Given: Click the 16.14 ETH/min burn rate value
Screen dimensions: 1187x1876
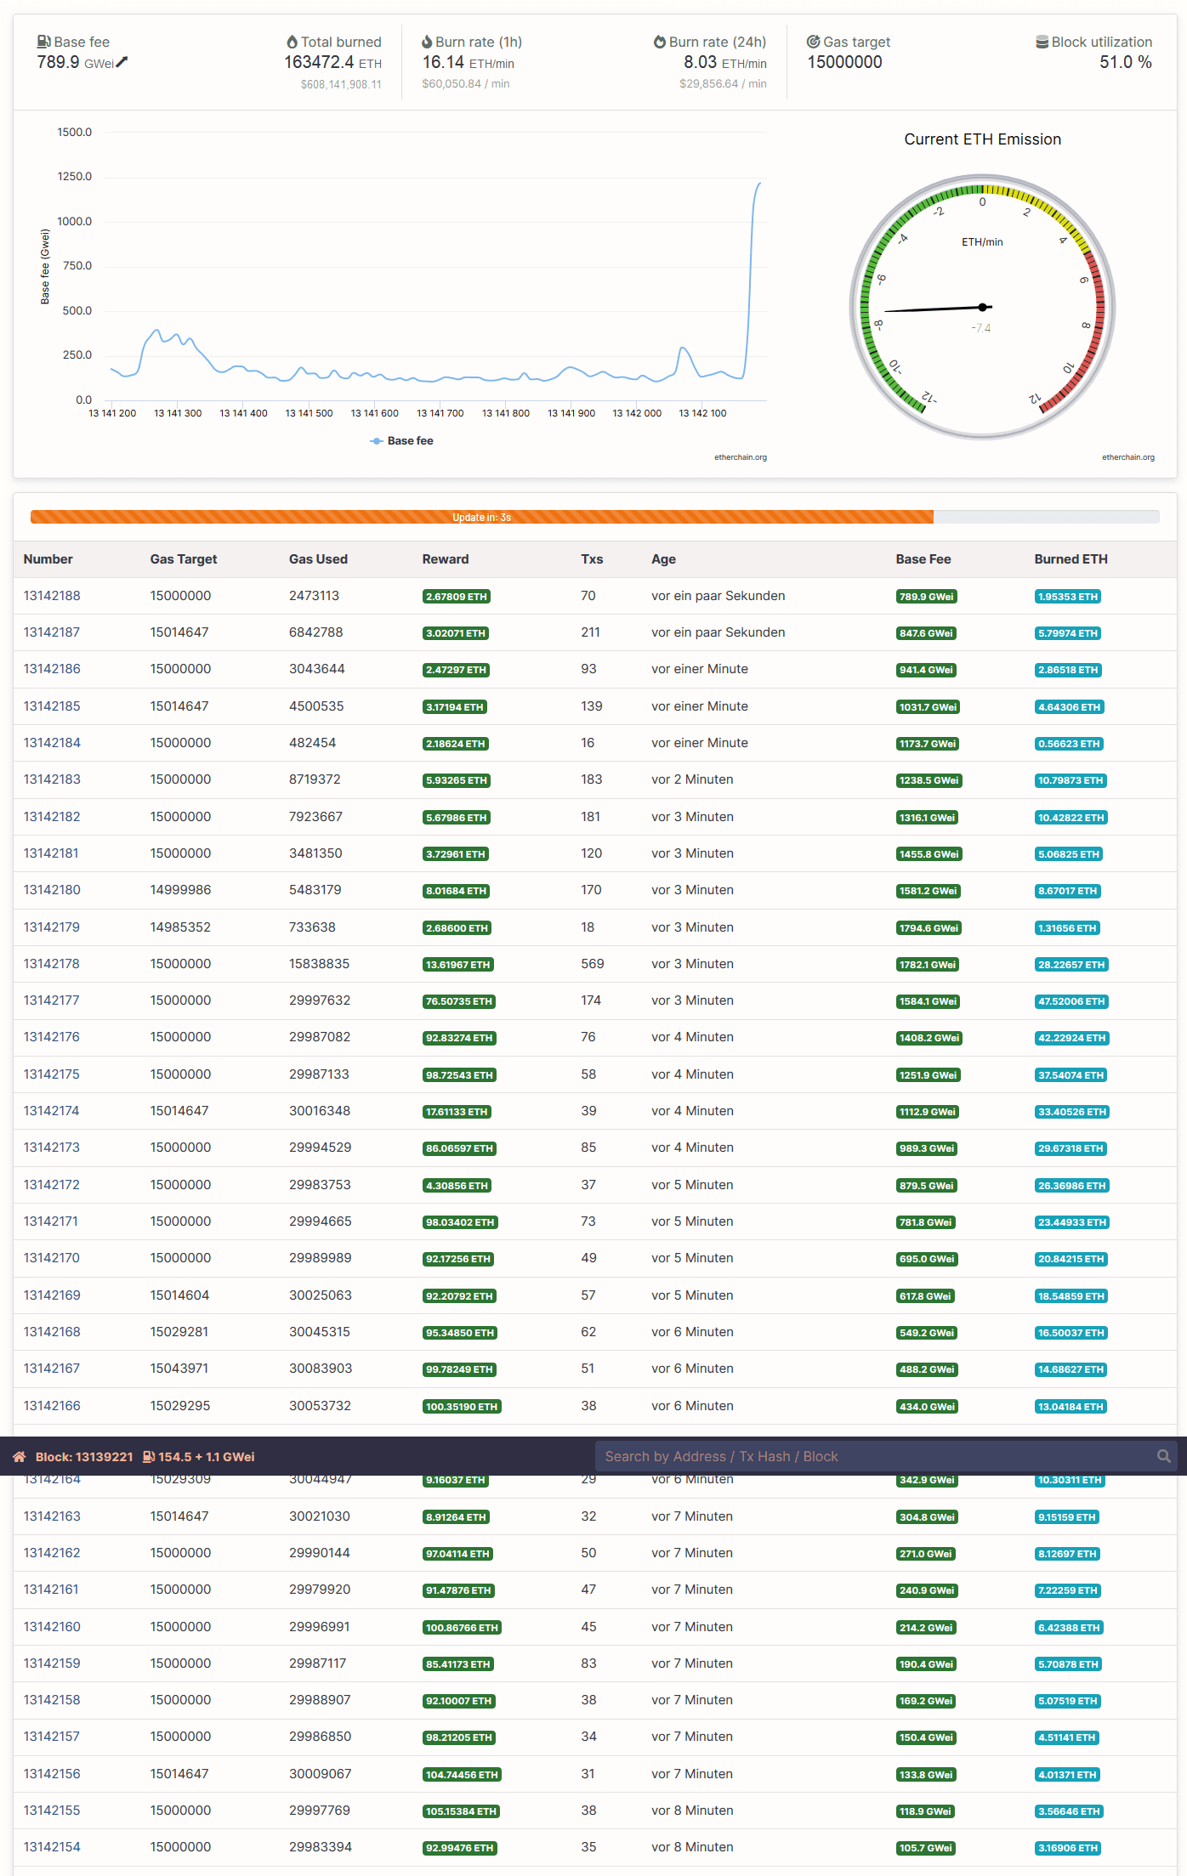Looking at the screenshot, I should click(x=469, y=62).
